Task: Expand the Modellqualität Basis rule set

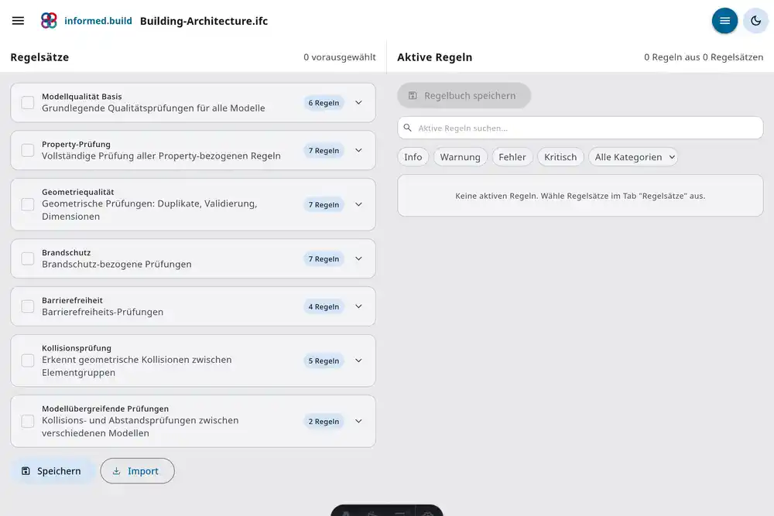Action: coord(359,103)
